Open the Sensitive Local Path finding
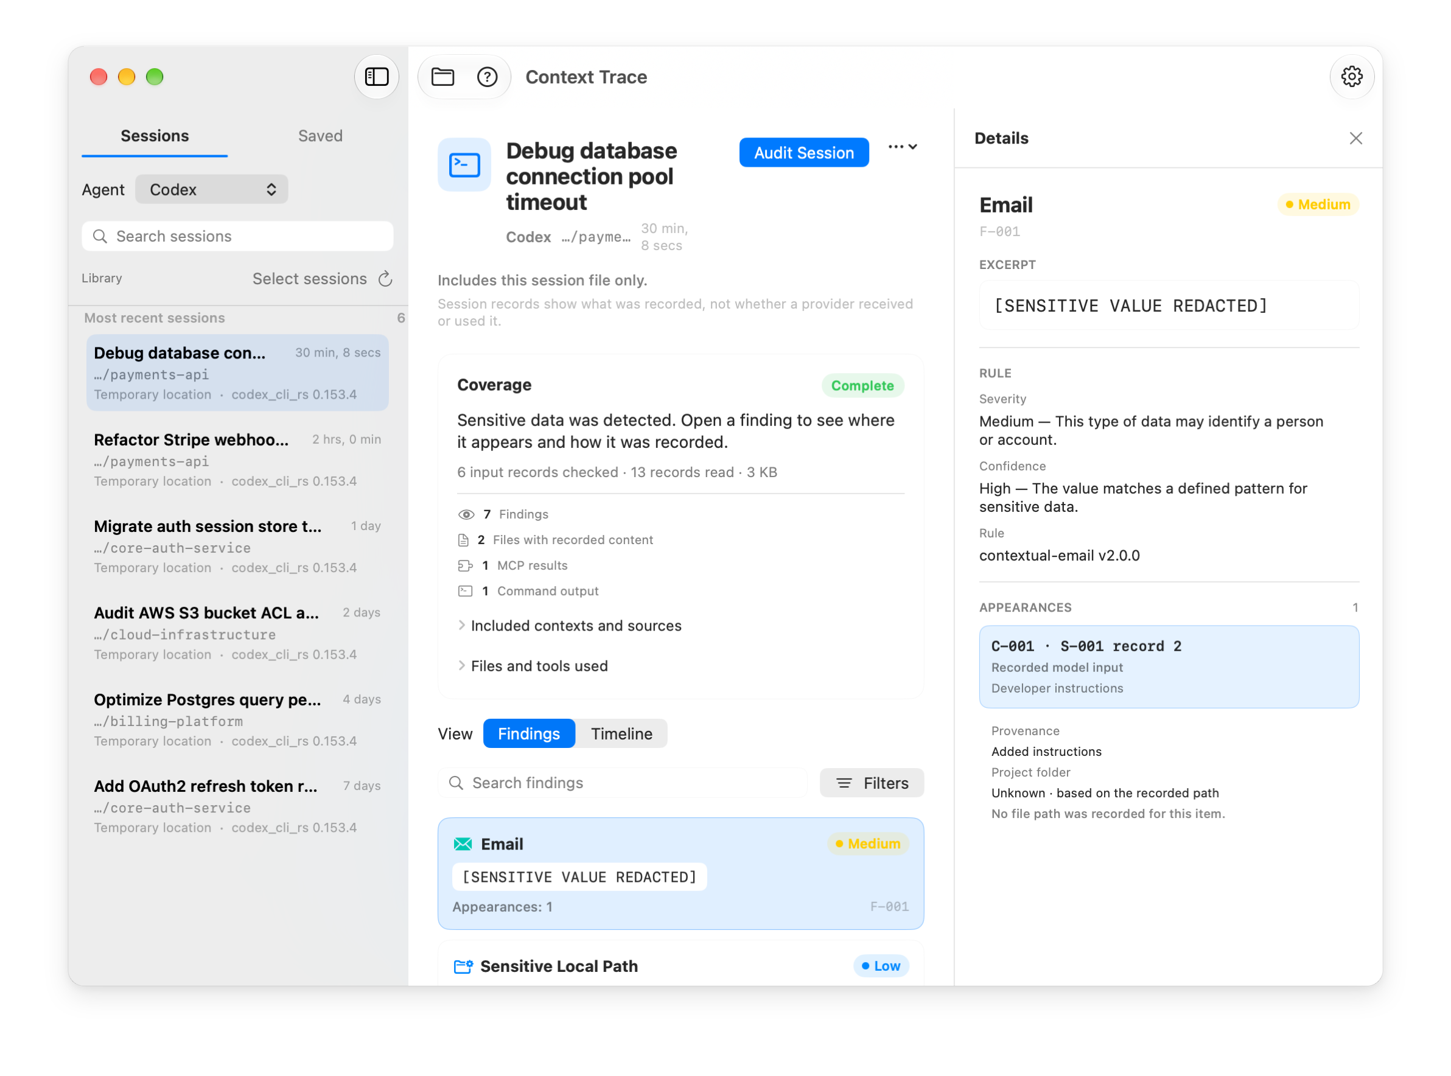1451x1076 pixels. [x=680, y=964]
